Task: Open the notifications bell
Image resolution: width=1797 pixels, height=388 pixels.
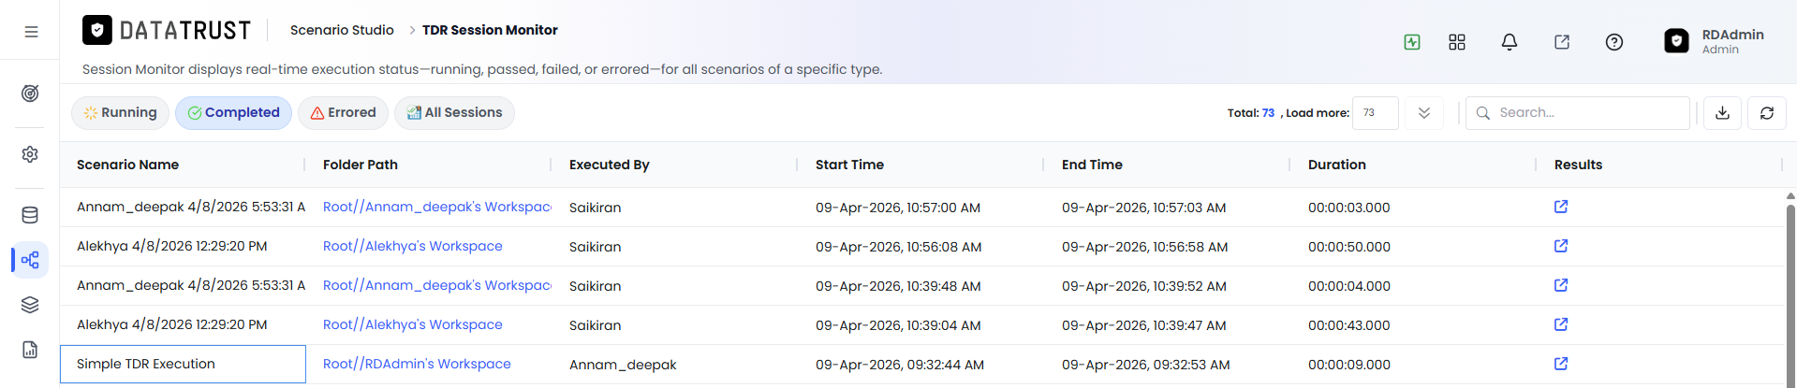Action: 1510,42
